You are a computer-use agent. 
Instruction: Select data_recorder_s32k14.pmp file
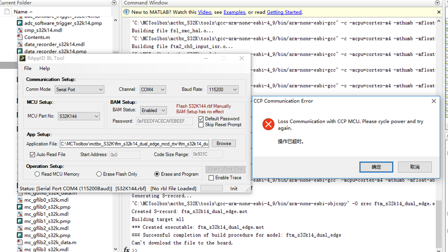[56, 51]
